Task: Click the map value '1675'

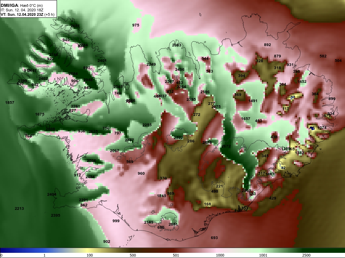Action: click(40, 114)
